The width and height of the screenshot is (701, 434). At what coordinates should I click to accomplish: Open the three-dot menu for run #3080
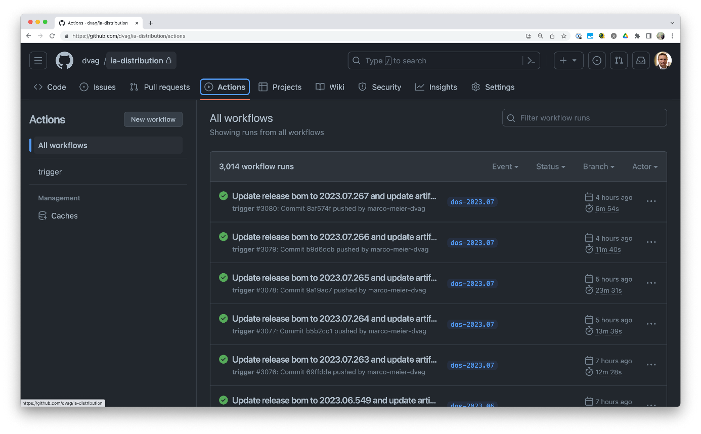pos(651,201)
